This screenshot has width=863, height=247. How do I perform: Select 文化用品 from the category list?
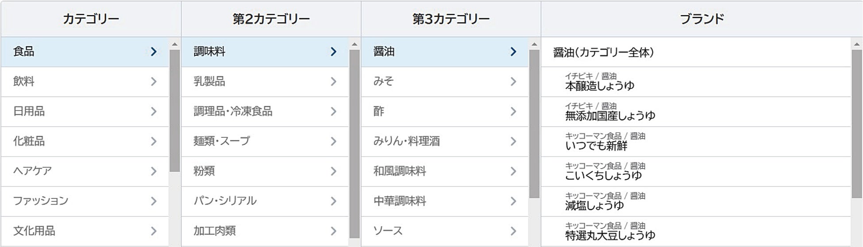pos(34,231)
